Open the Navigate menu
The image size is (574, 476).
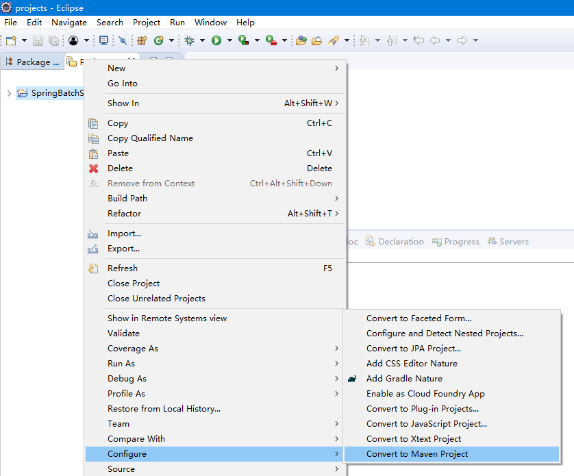pos(69,23)
